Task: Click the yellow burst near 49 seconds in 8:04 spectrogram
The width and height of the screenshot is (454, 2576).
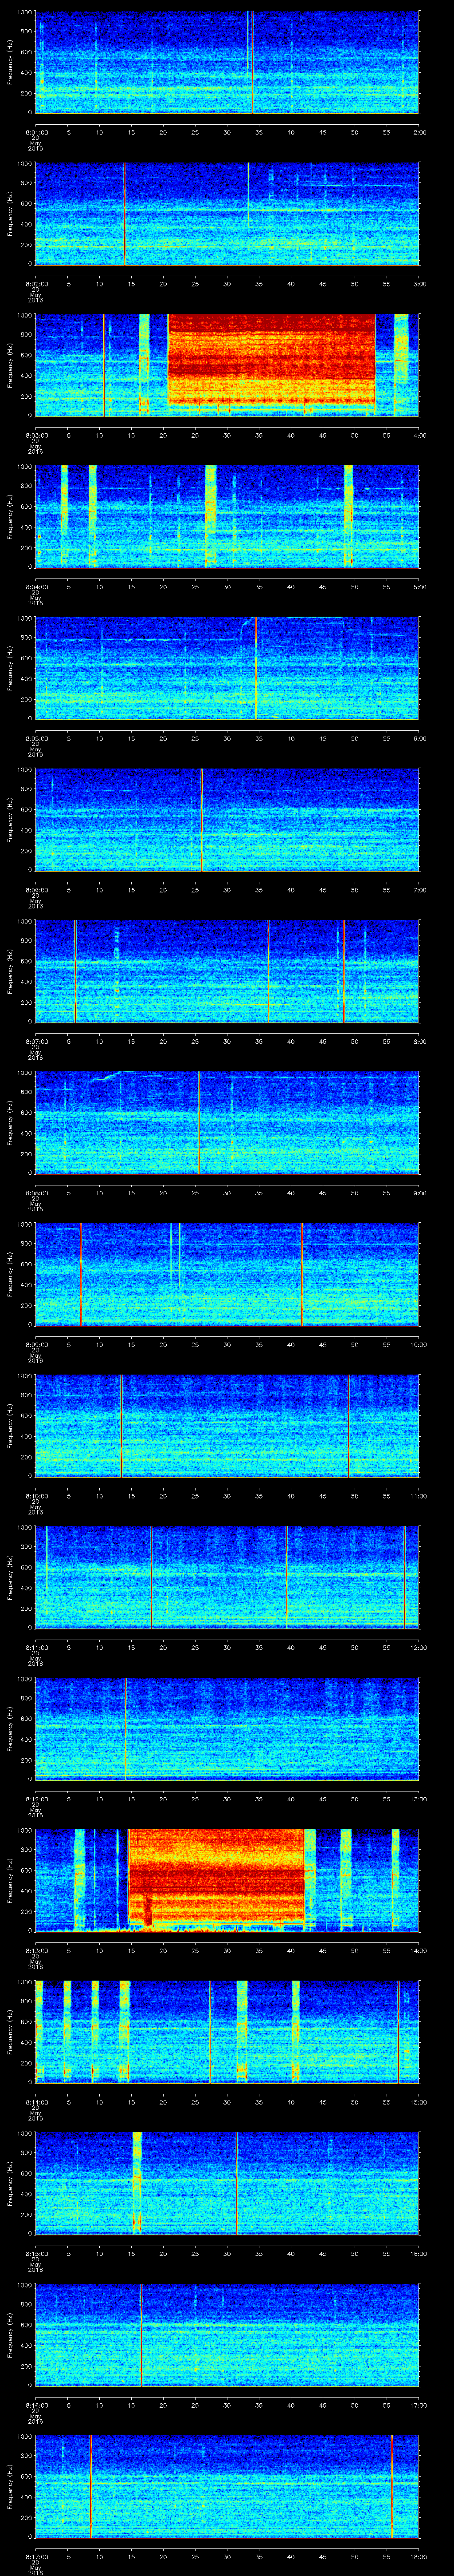Action: coord(348,516)
